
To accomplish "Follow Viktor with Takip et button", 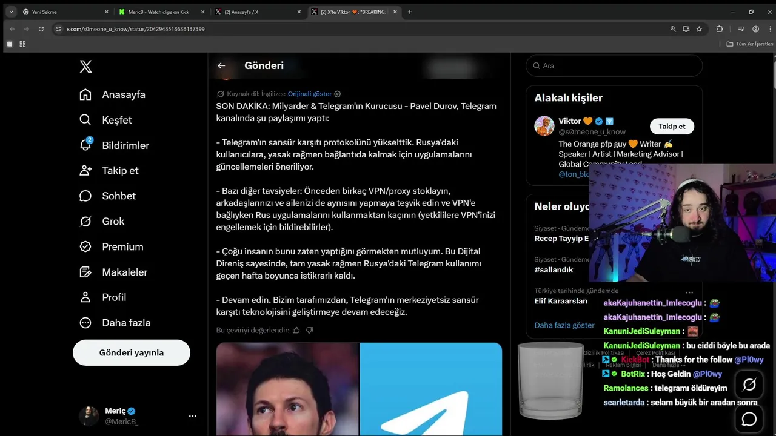I will pos(672,126).
